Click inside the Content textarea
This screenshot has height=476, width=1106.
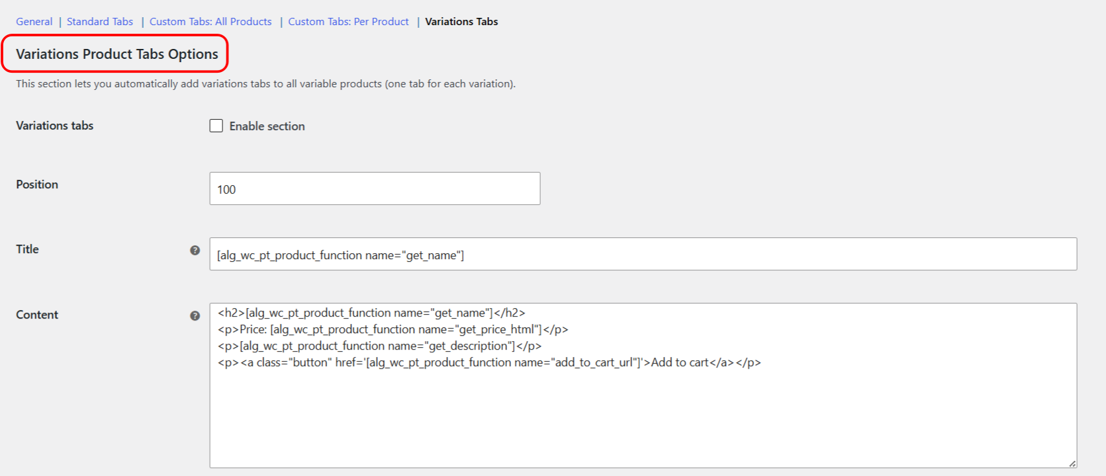click(643, 385)
